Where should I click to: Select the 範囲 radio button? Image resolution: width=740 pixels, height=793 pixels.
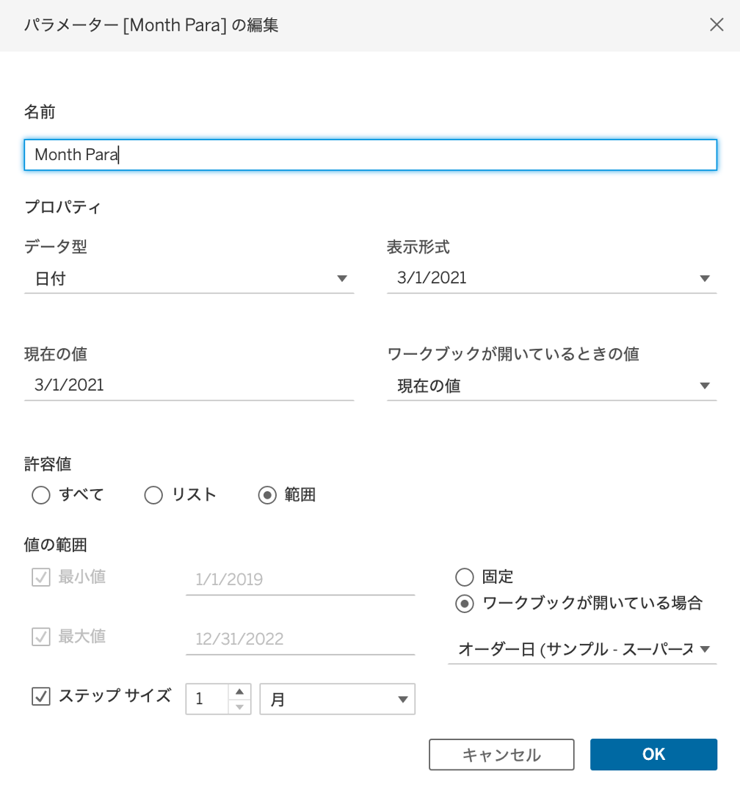(267, 495)
